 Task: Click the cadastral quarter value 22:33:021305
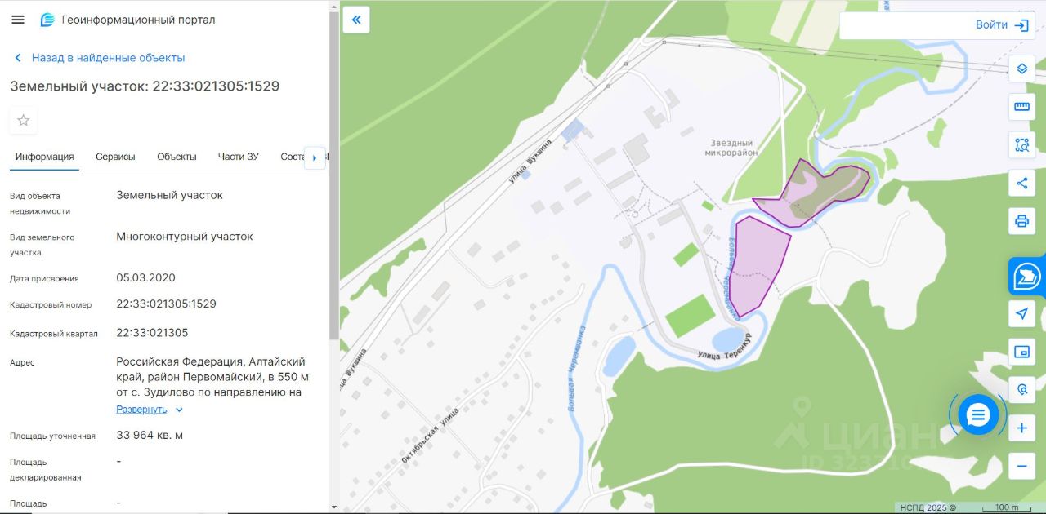pos(152,333)
